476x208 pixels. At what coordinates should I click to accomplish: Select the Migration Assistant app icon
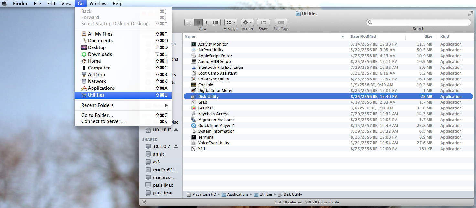194,120
